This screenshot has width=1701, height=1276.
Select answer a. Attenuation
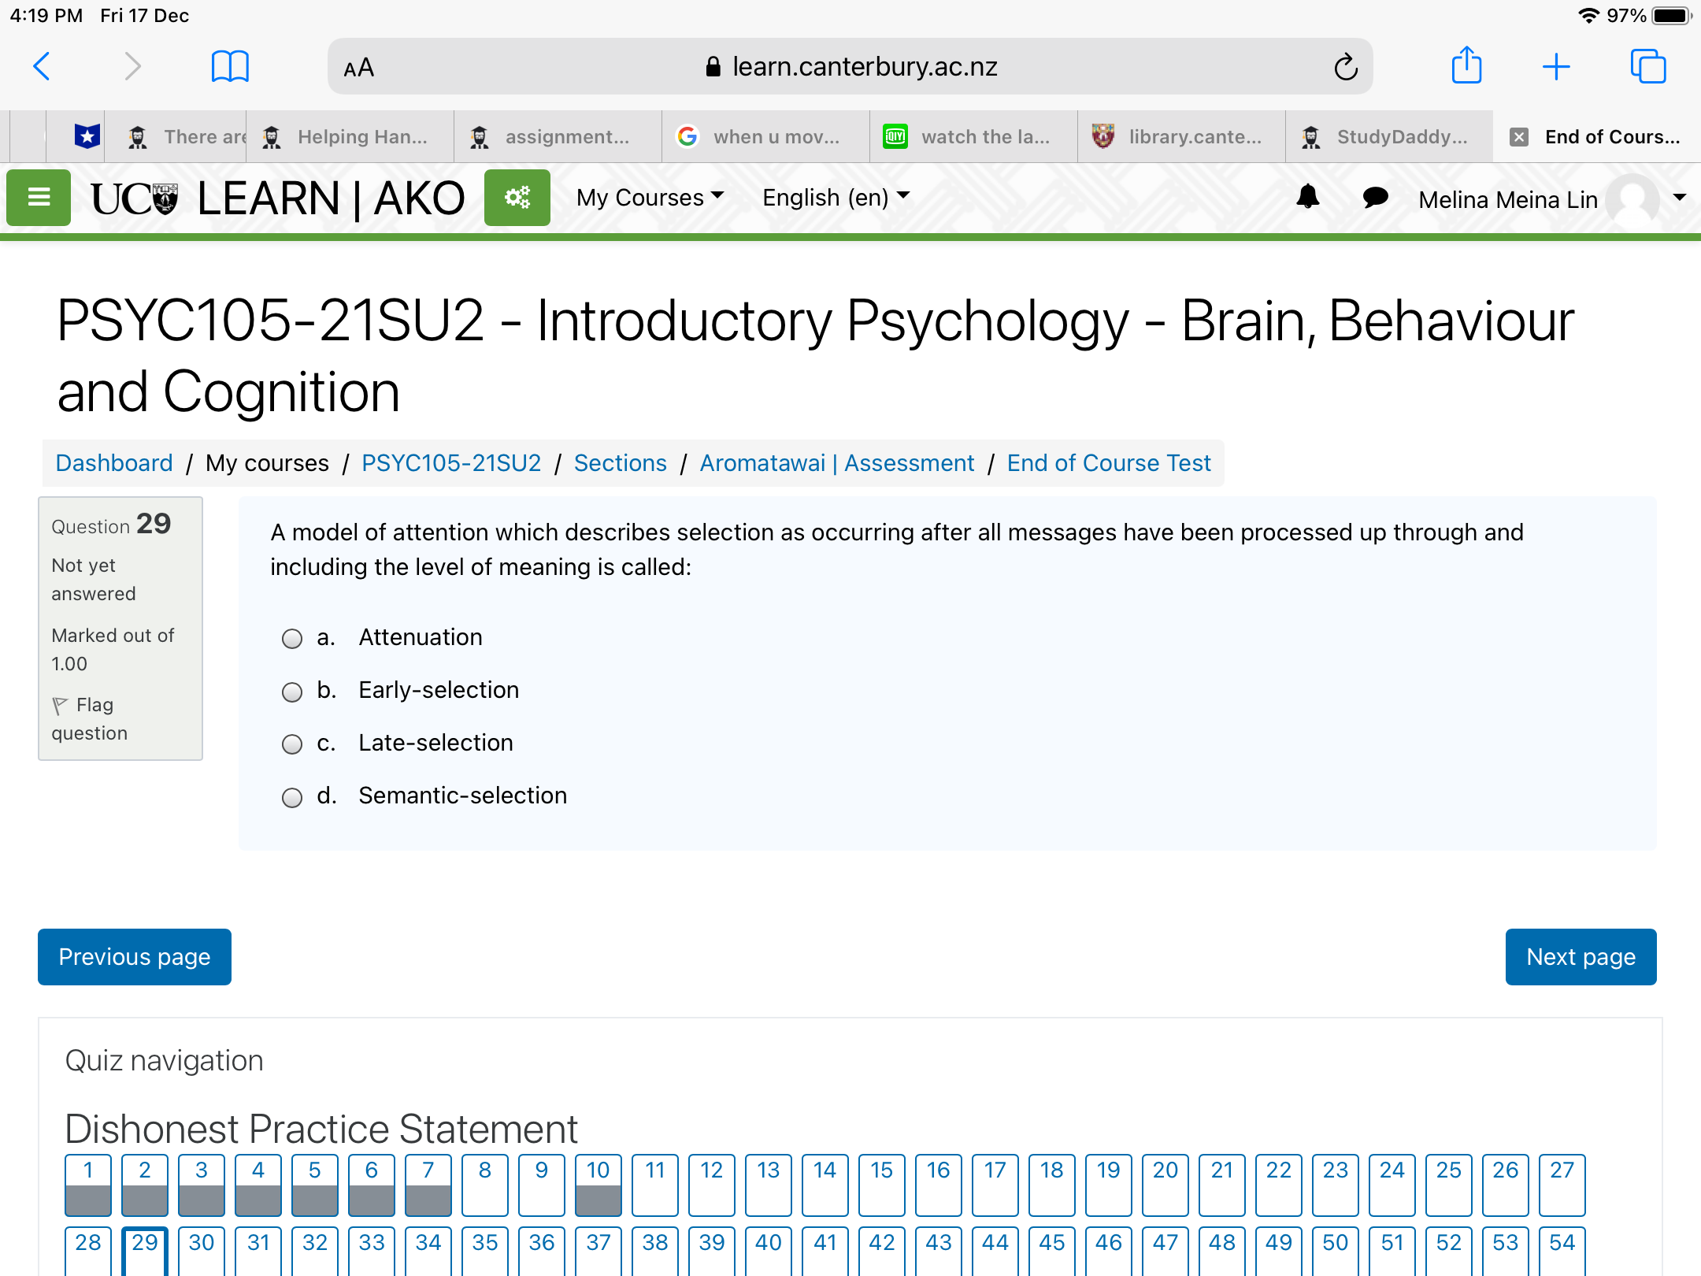292,638
